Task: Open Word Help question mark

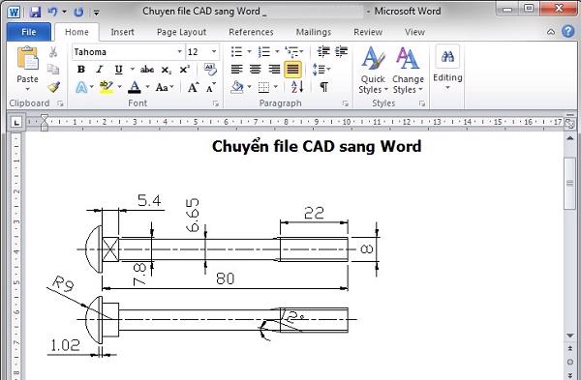Action: pos(568,32)
